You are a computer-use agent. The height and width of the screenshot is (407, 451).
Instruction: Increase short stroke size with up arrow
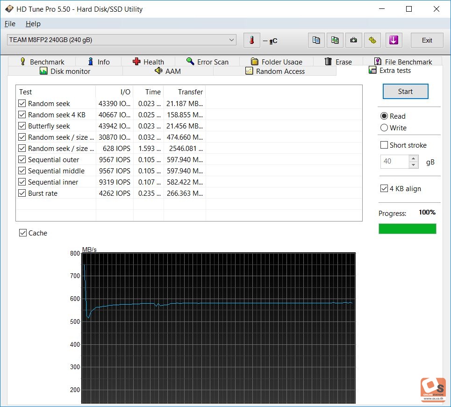coord(413,158)
